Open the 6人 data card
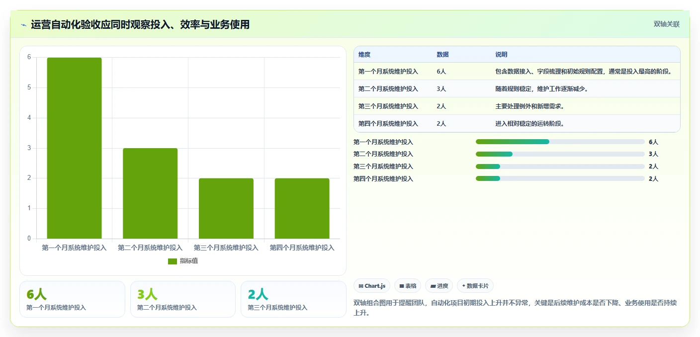700x337 pixels. tap(72, 299)
